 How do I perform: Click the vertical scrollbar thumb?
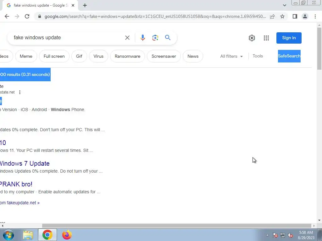319,48
